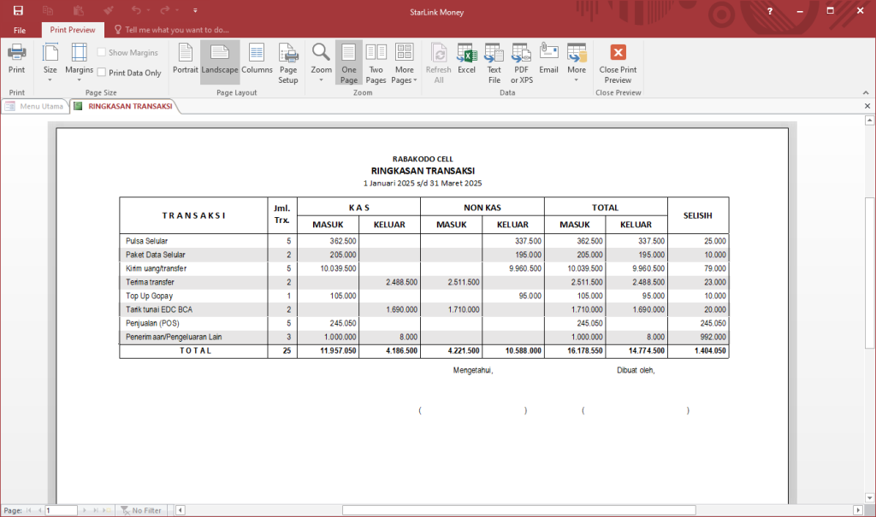
Task: Select the Print Preview ribbon tab
Action: pyautogui.click(x=73, y=30)
